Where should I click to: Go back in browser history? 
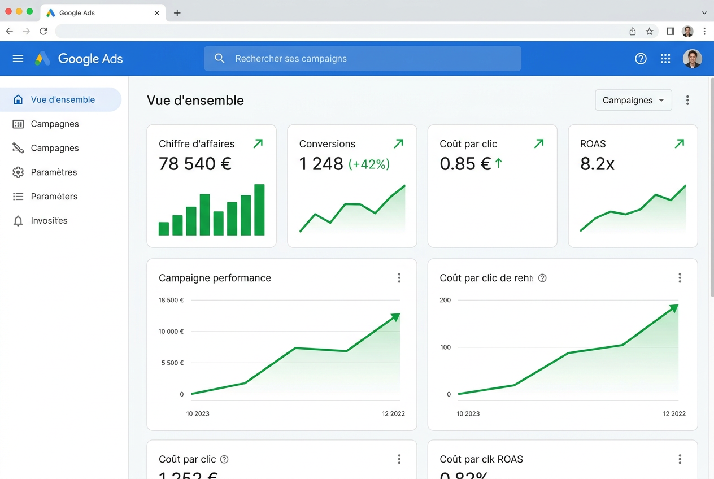click(x=9, y=31)
